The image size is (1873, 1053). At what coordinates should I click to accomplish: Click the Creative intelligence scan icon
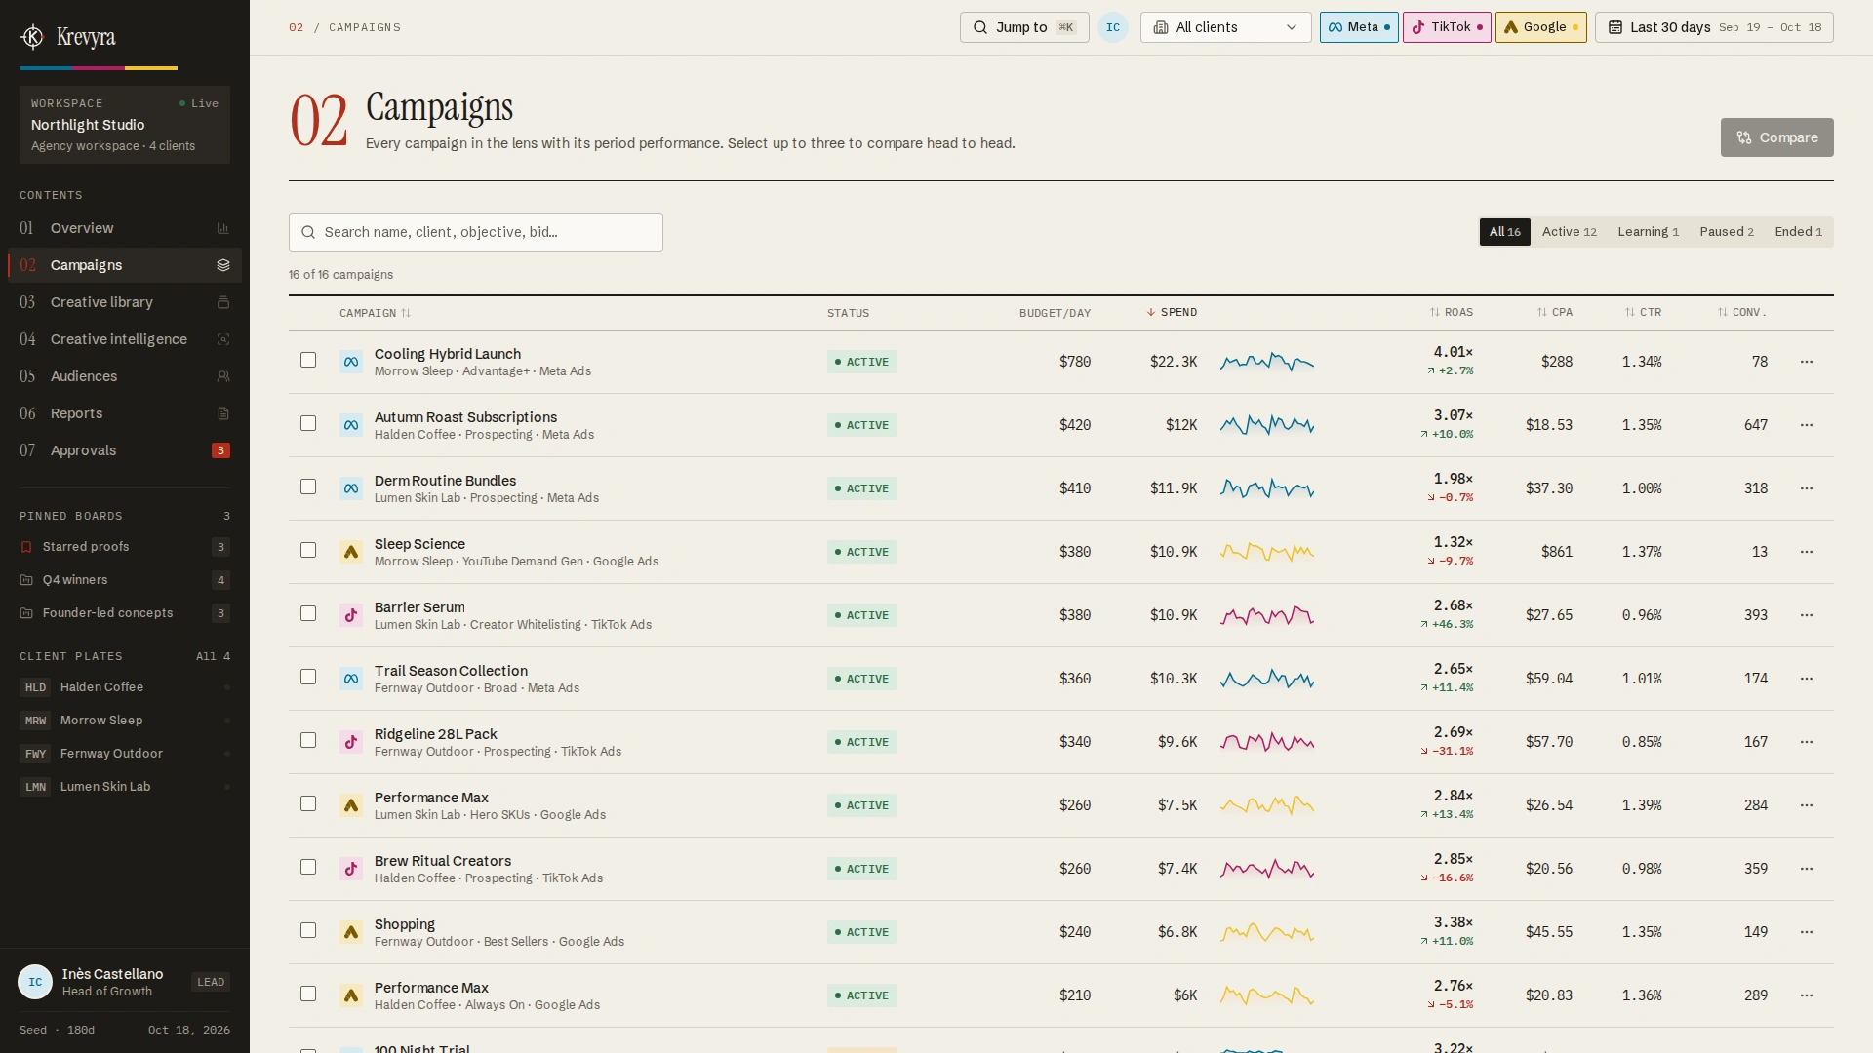click(222, 339)
